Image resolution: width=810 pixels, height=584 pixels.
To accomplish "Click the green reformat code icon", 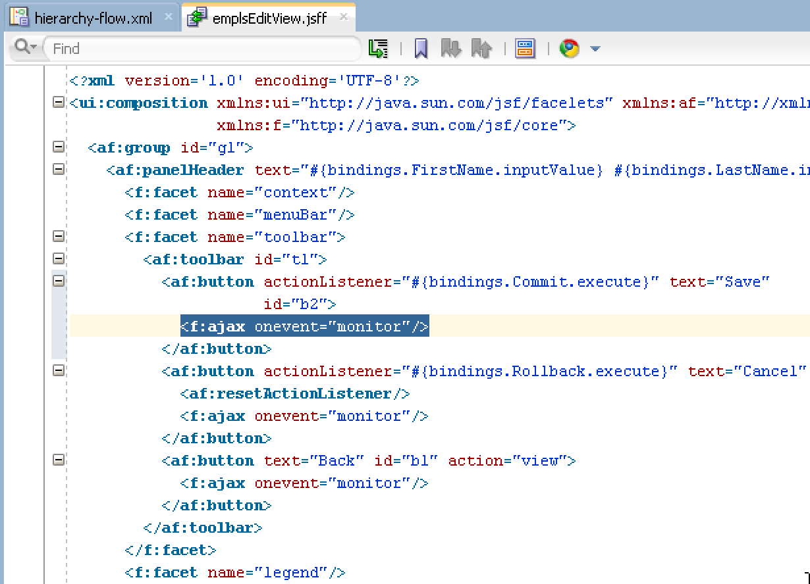I will tap(379, 48).
